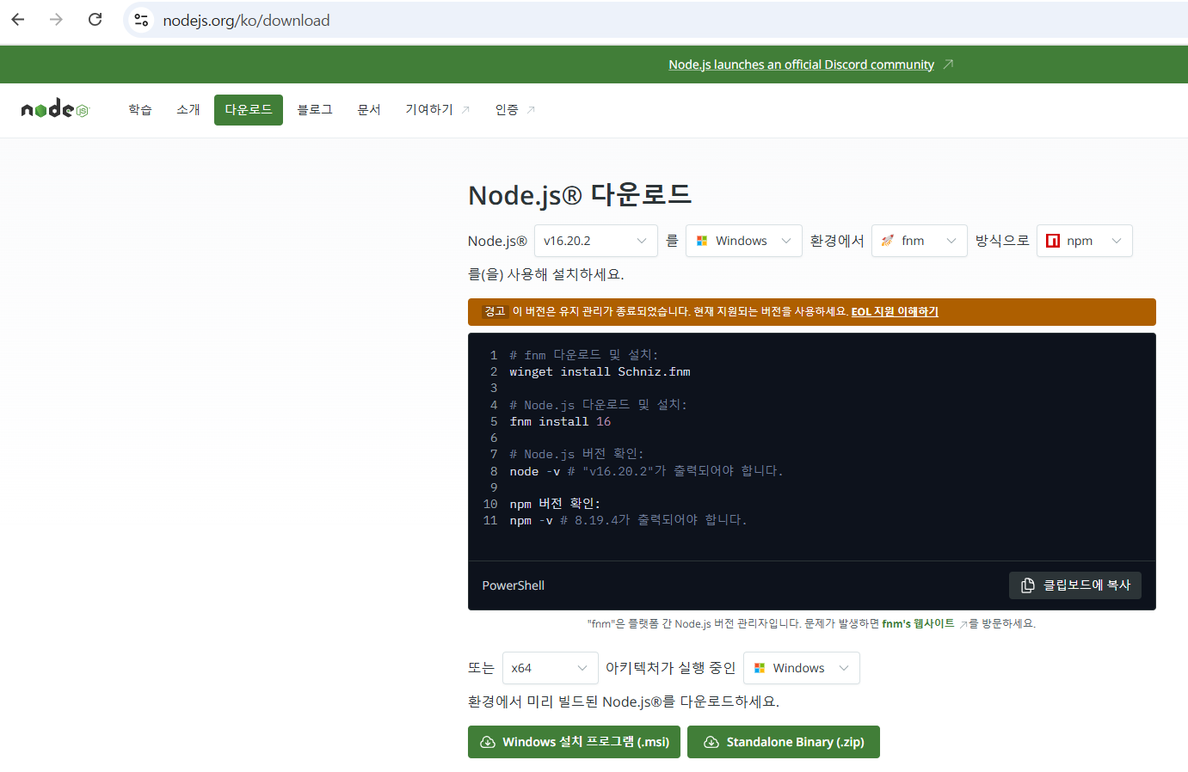This screenshot has width=1188, height=772.
Task: Click the code line 'fnm install 16'
Action: click(560, 421)
